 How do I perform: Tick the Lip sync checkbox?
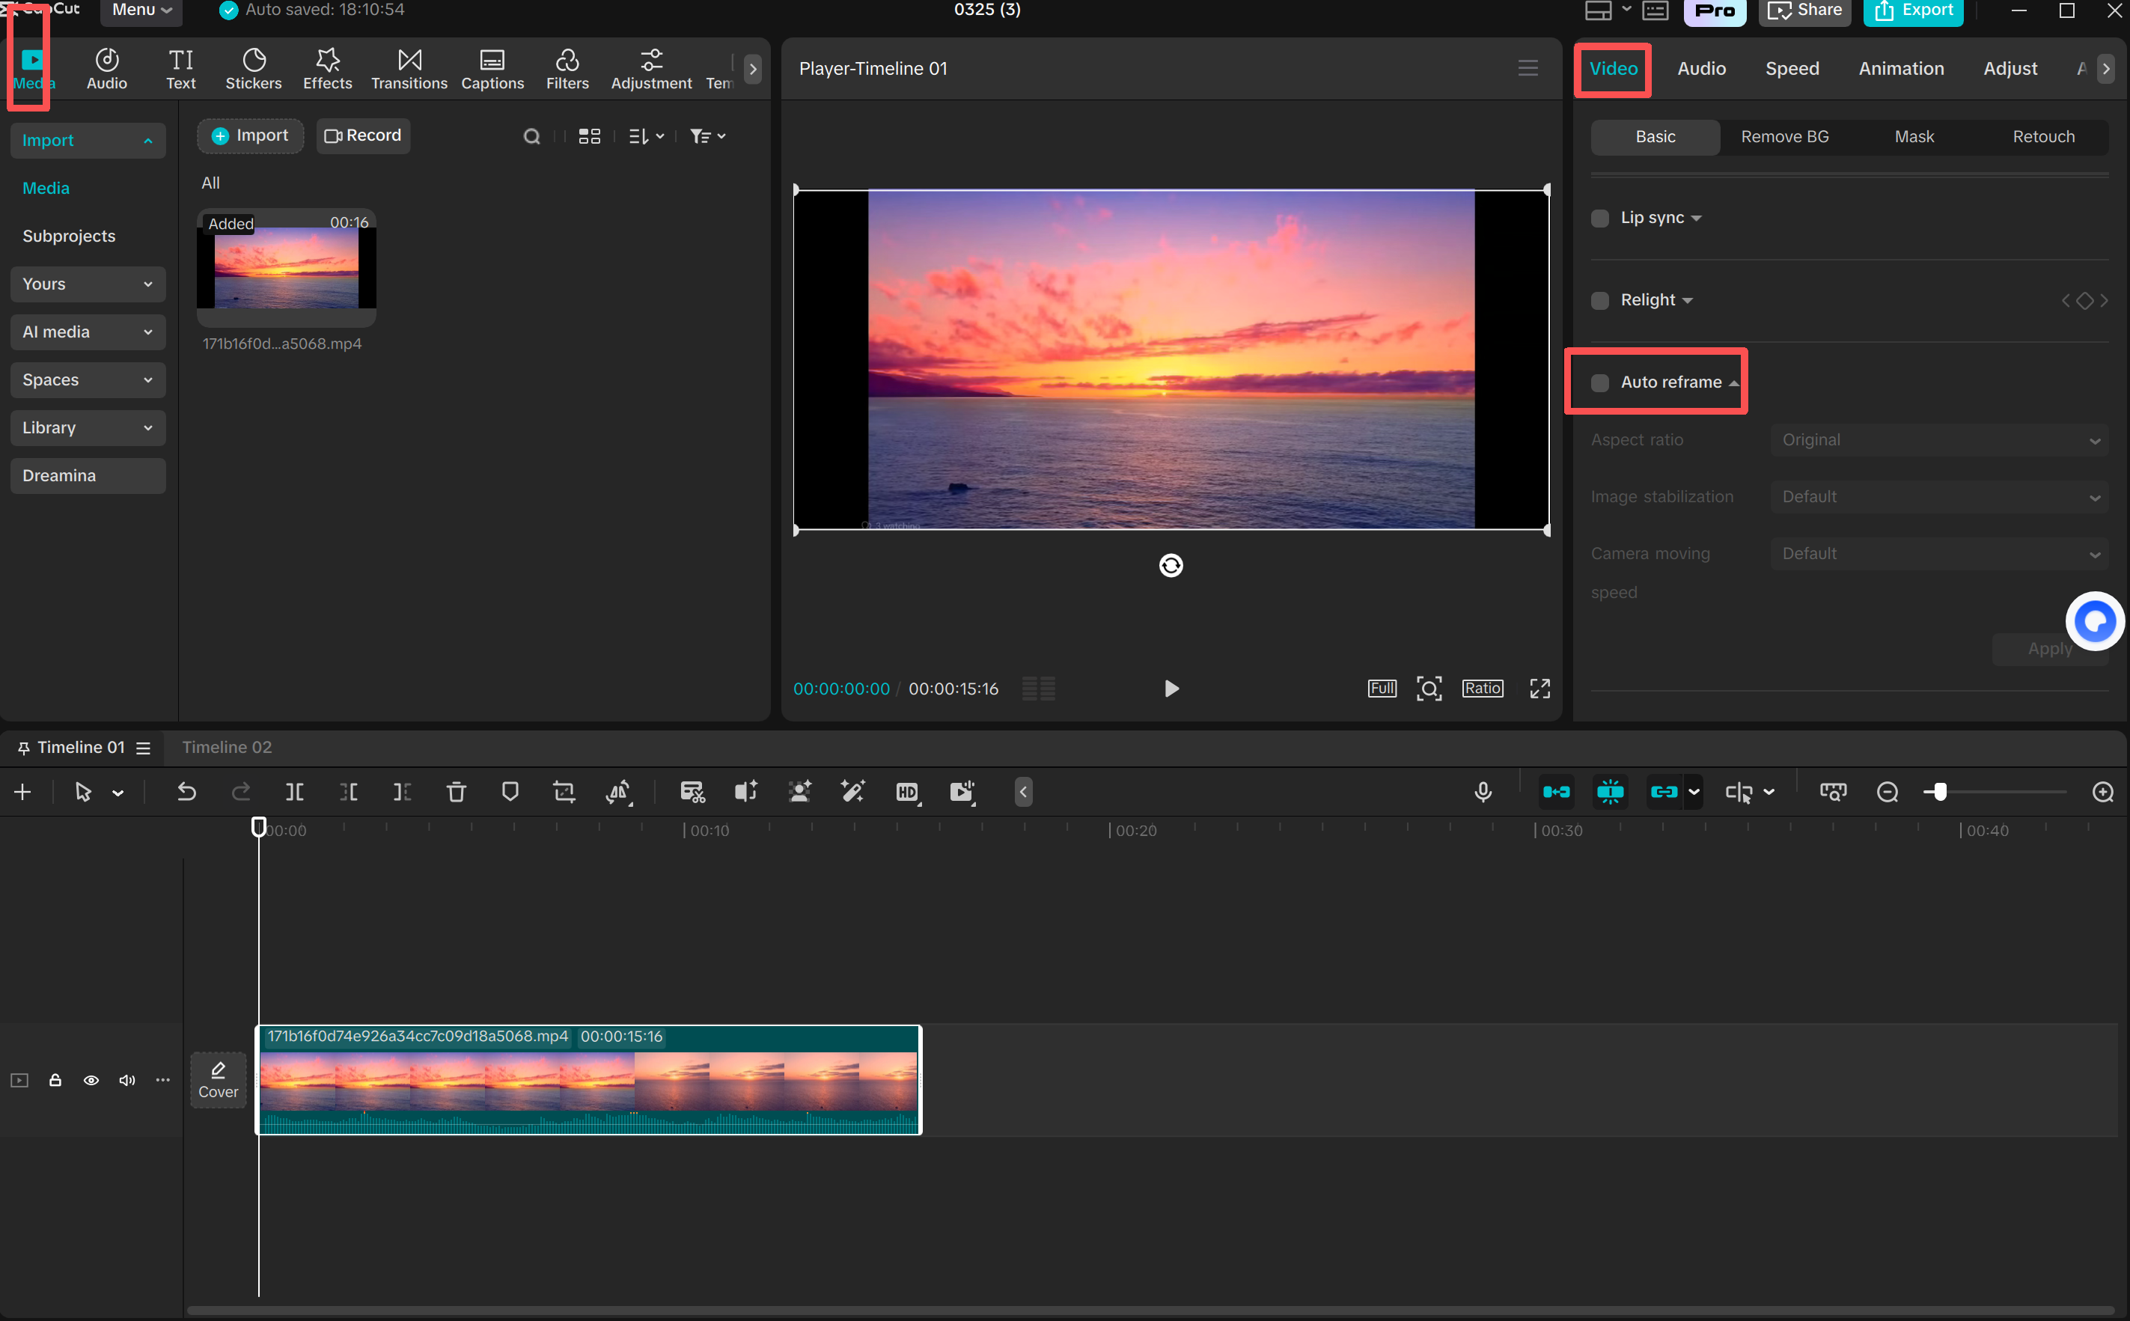click(x=1599, y=219)
